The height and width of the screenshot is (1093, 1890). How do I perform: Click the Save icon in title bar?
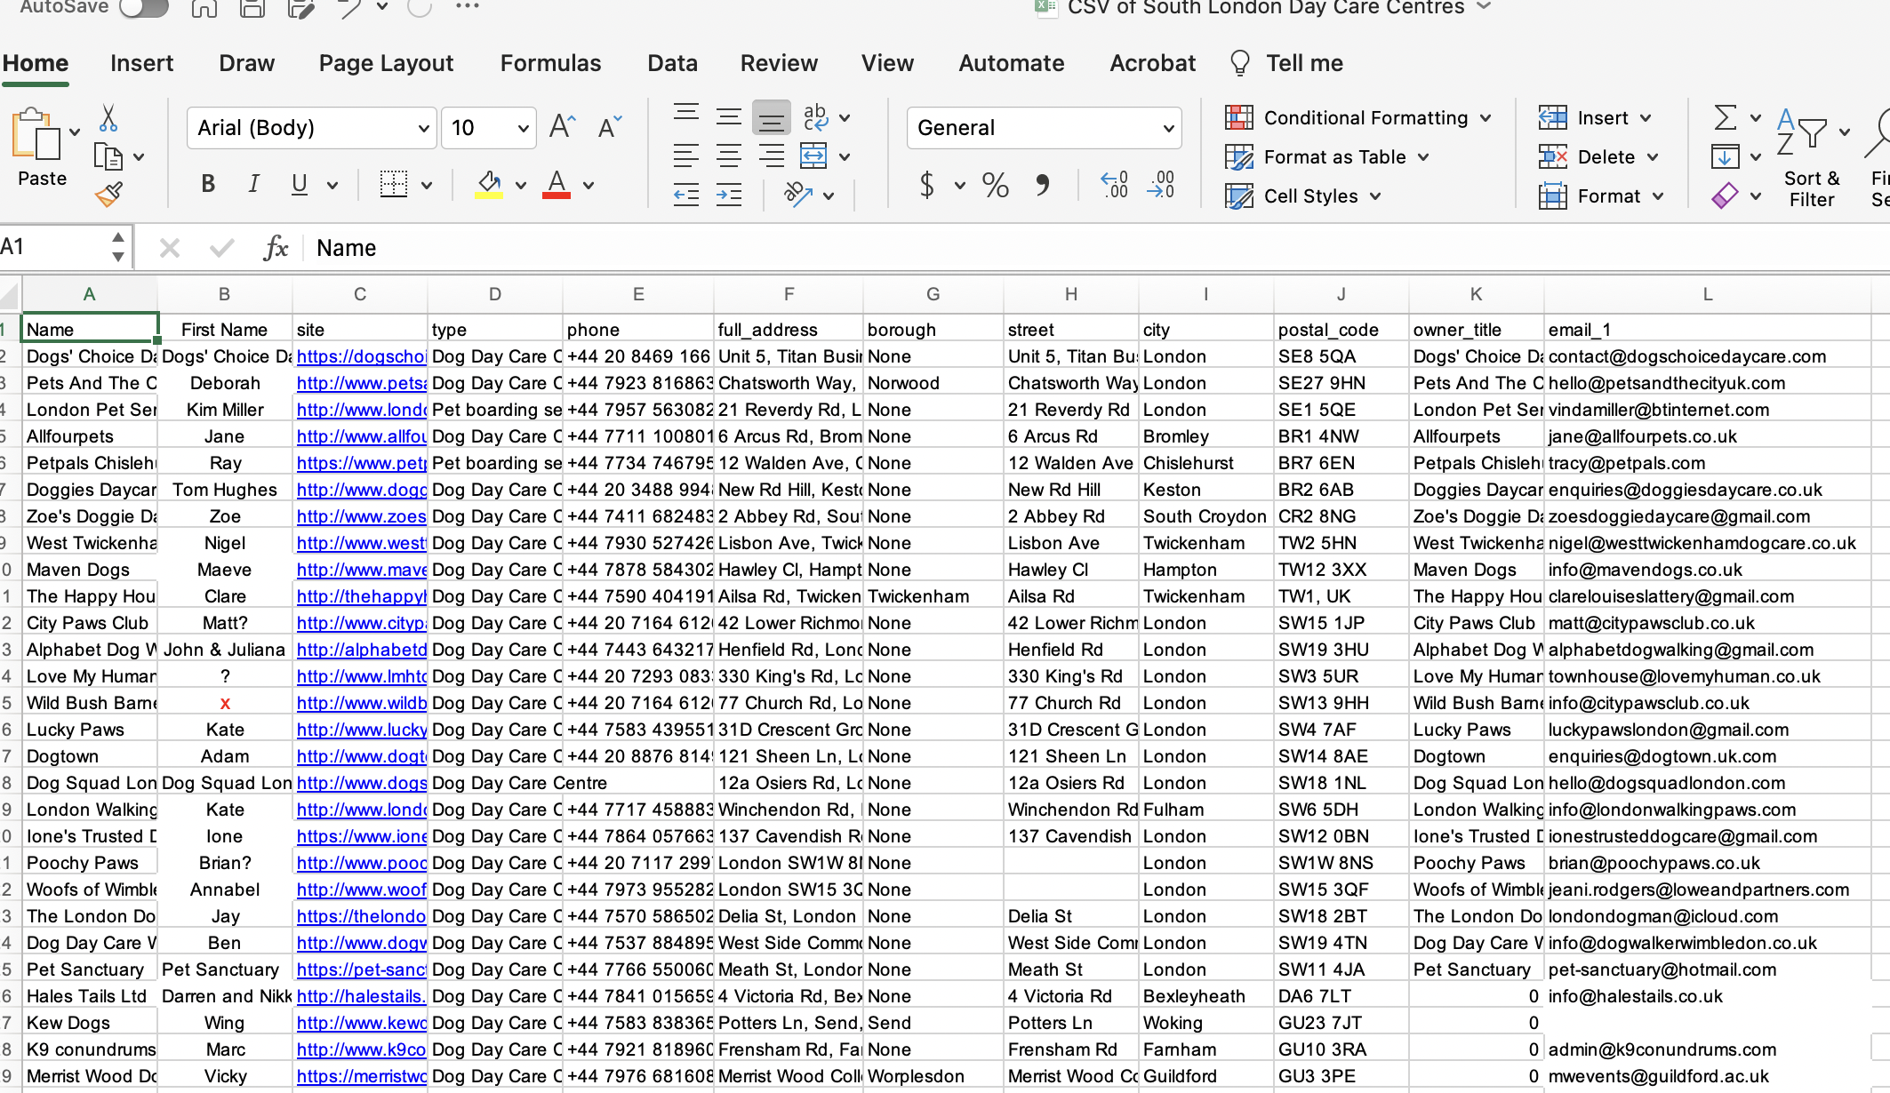252,7
